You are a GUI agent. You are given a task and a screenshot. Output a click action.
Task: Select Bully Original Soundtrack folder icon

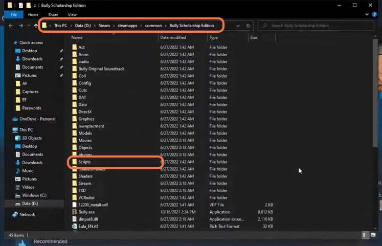click(x=75, y=69)
